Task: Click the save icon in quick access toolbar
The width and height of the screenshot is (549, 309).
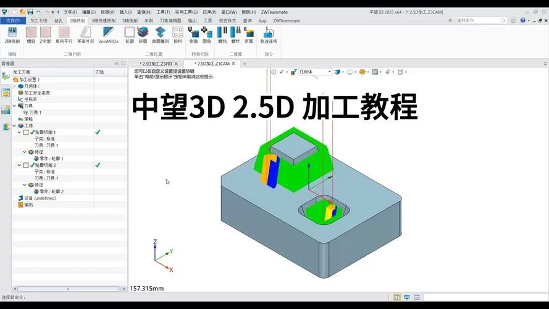Action: (30, 12)
